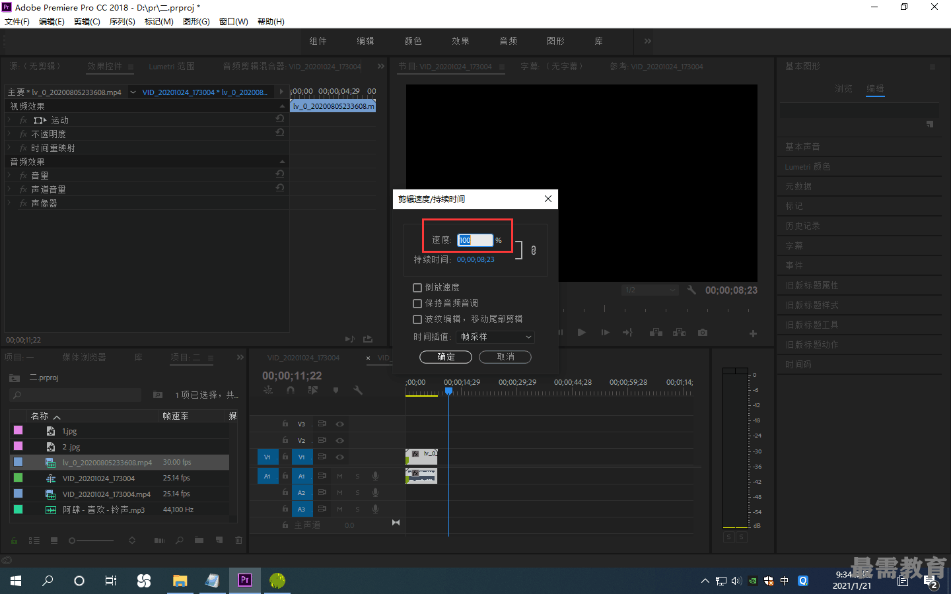Toggle V2 track output eye

339,440
